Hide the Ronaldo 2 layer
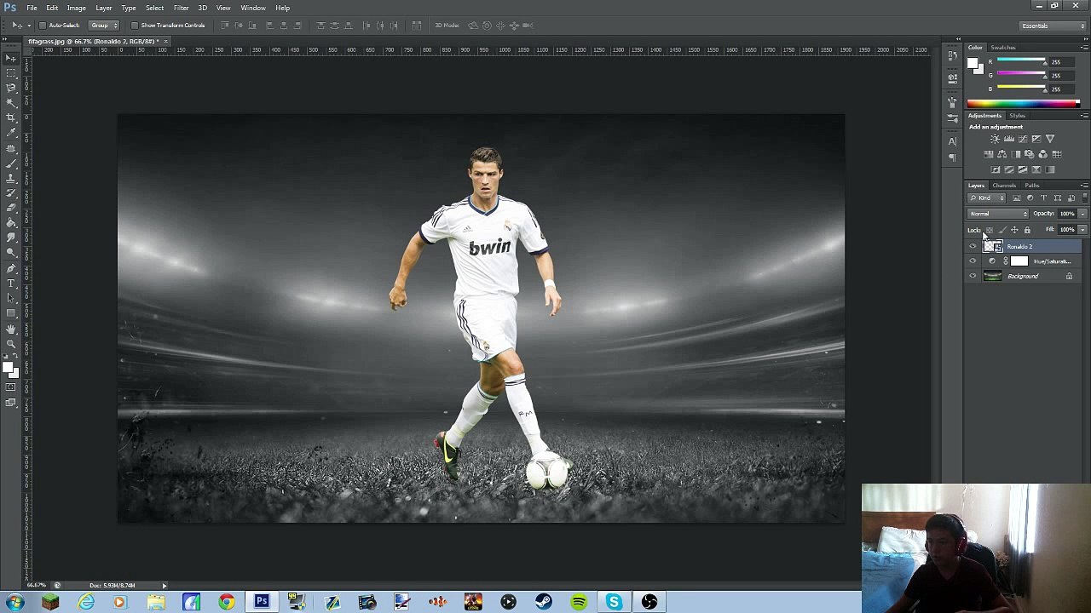Viewport: 1091px width, 613px height. [973, 246]
